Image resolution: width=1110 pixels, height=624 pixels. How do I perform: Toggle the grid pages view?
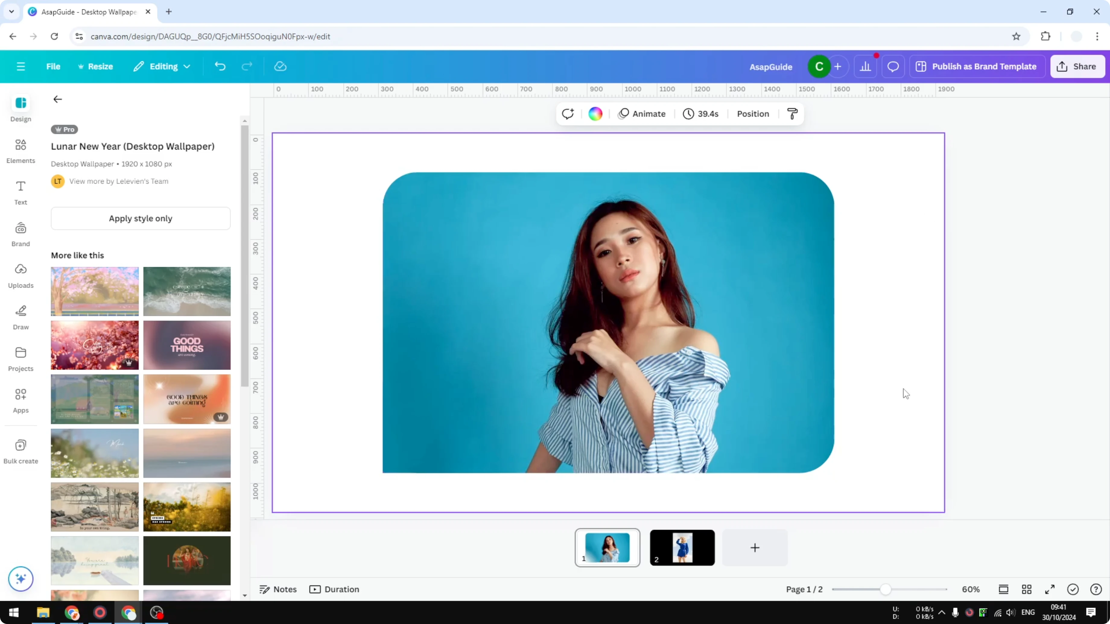point(1027,589)
